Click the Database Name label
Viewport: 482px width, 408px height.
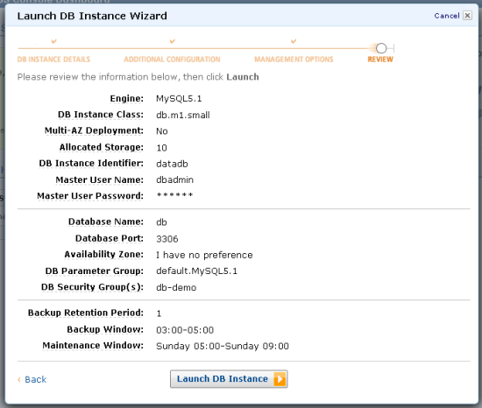point(106,222)
